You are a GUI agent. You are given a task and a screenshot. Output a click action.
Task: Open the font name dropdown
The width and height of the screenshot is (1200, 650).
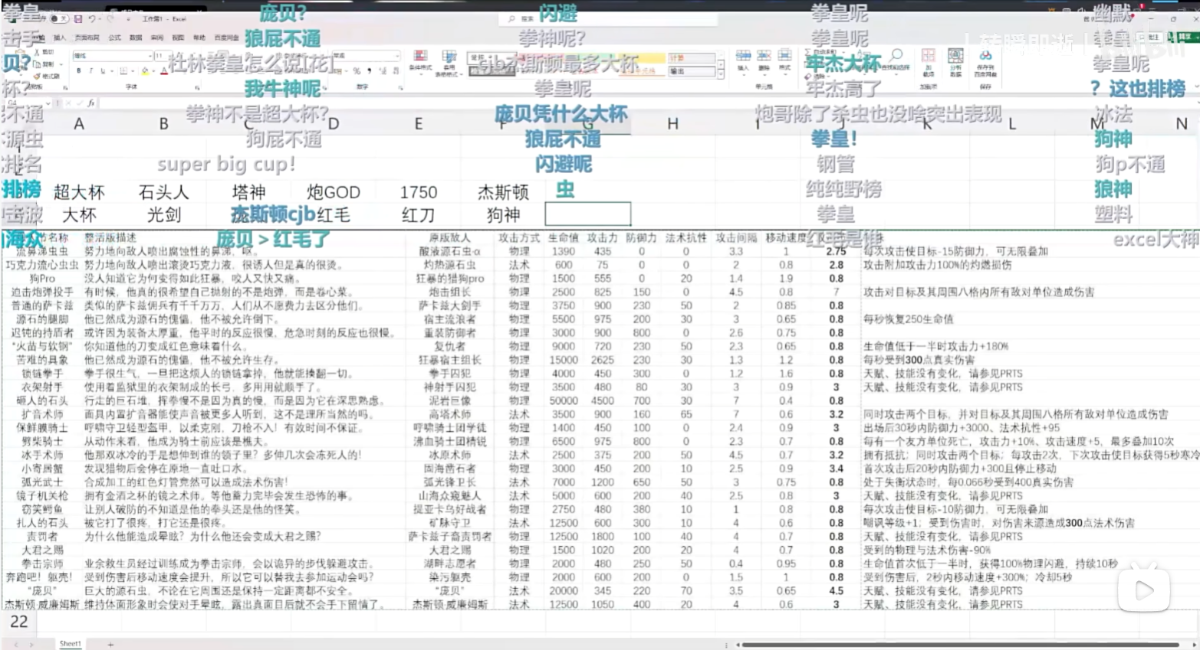[x=150, y=56]
